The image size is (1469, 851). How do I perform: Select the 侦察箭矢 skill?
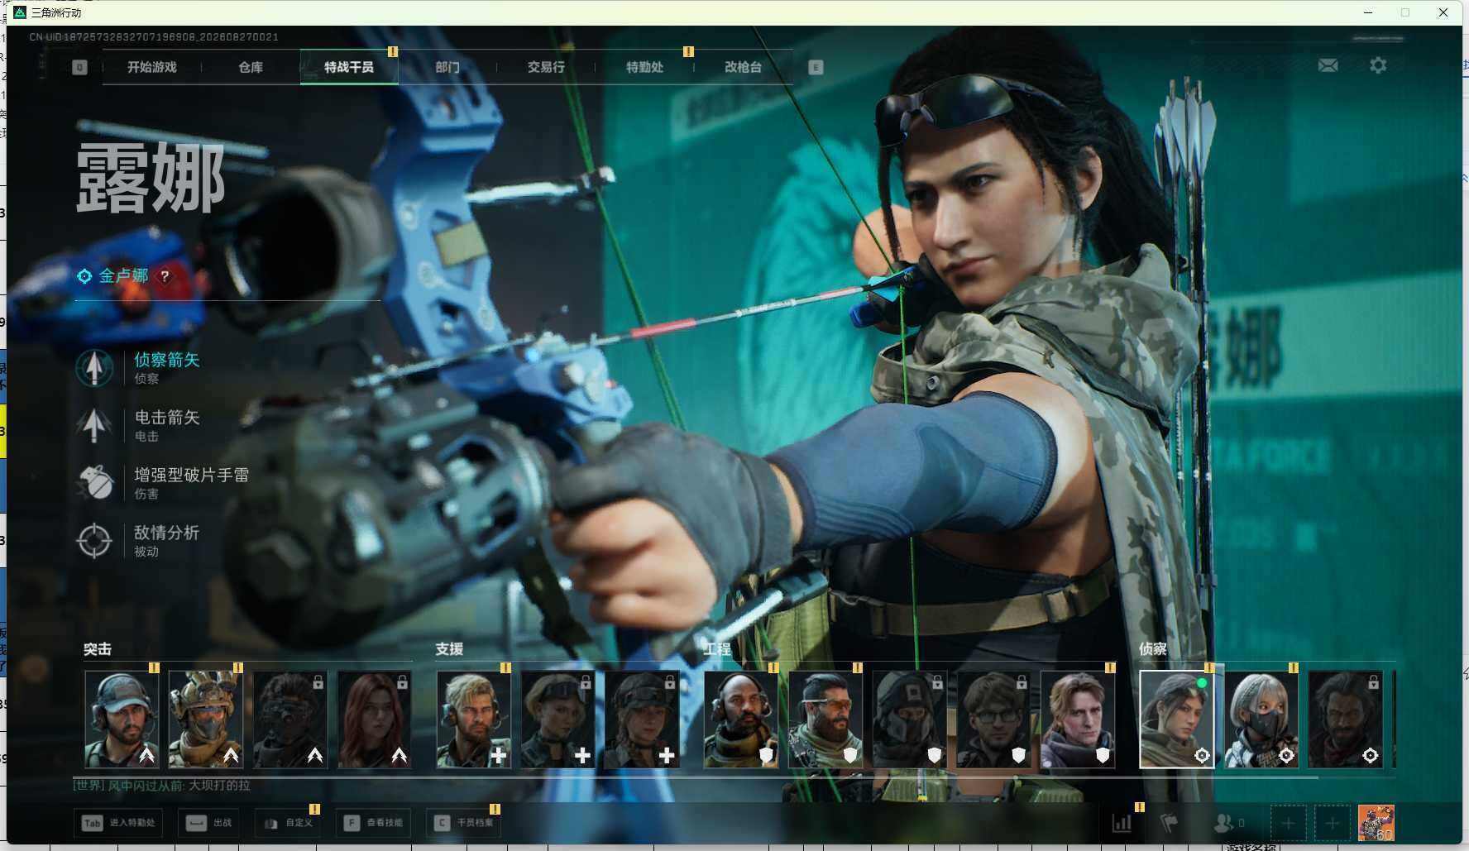point(139,368)
